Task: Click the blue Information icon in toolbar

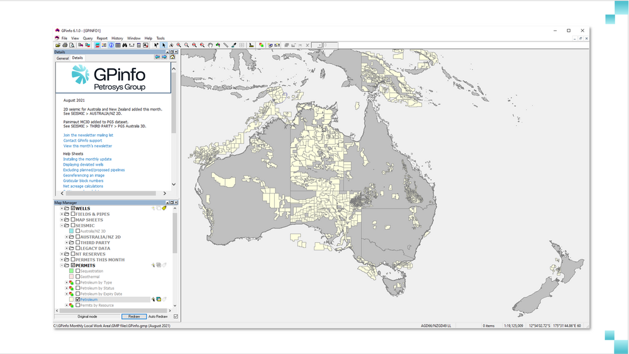Action: coord(111,45)
